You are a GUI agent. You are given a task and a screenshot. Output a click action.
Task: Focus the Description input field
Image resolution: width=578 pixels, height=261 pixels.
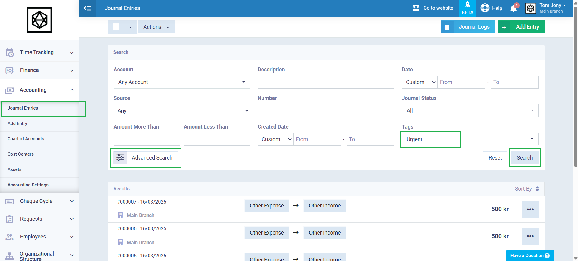(x=326, y=82)
